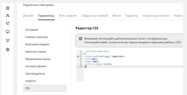Open the Карточка товара settings section

click(36, 52)
